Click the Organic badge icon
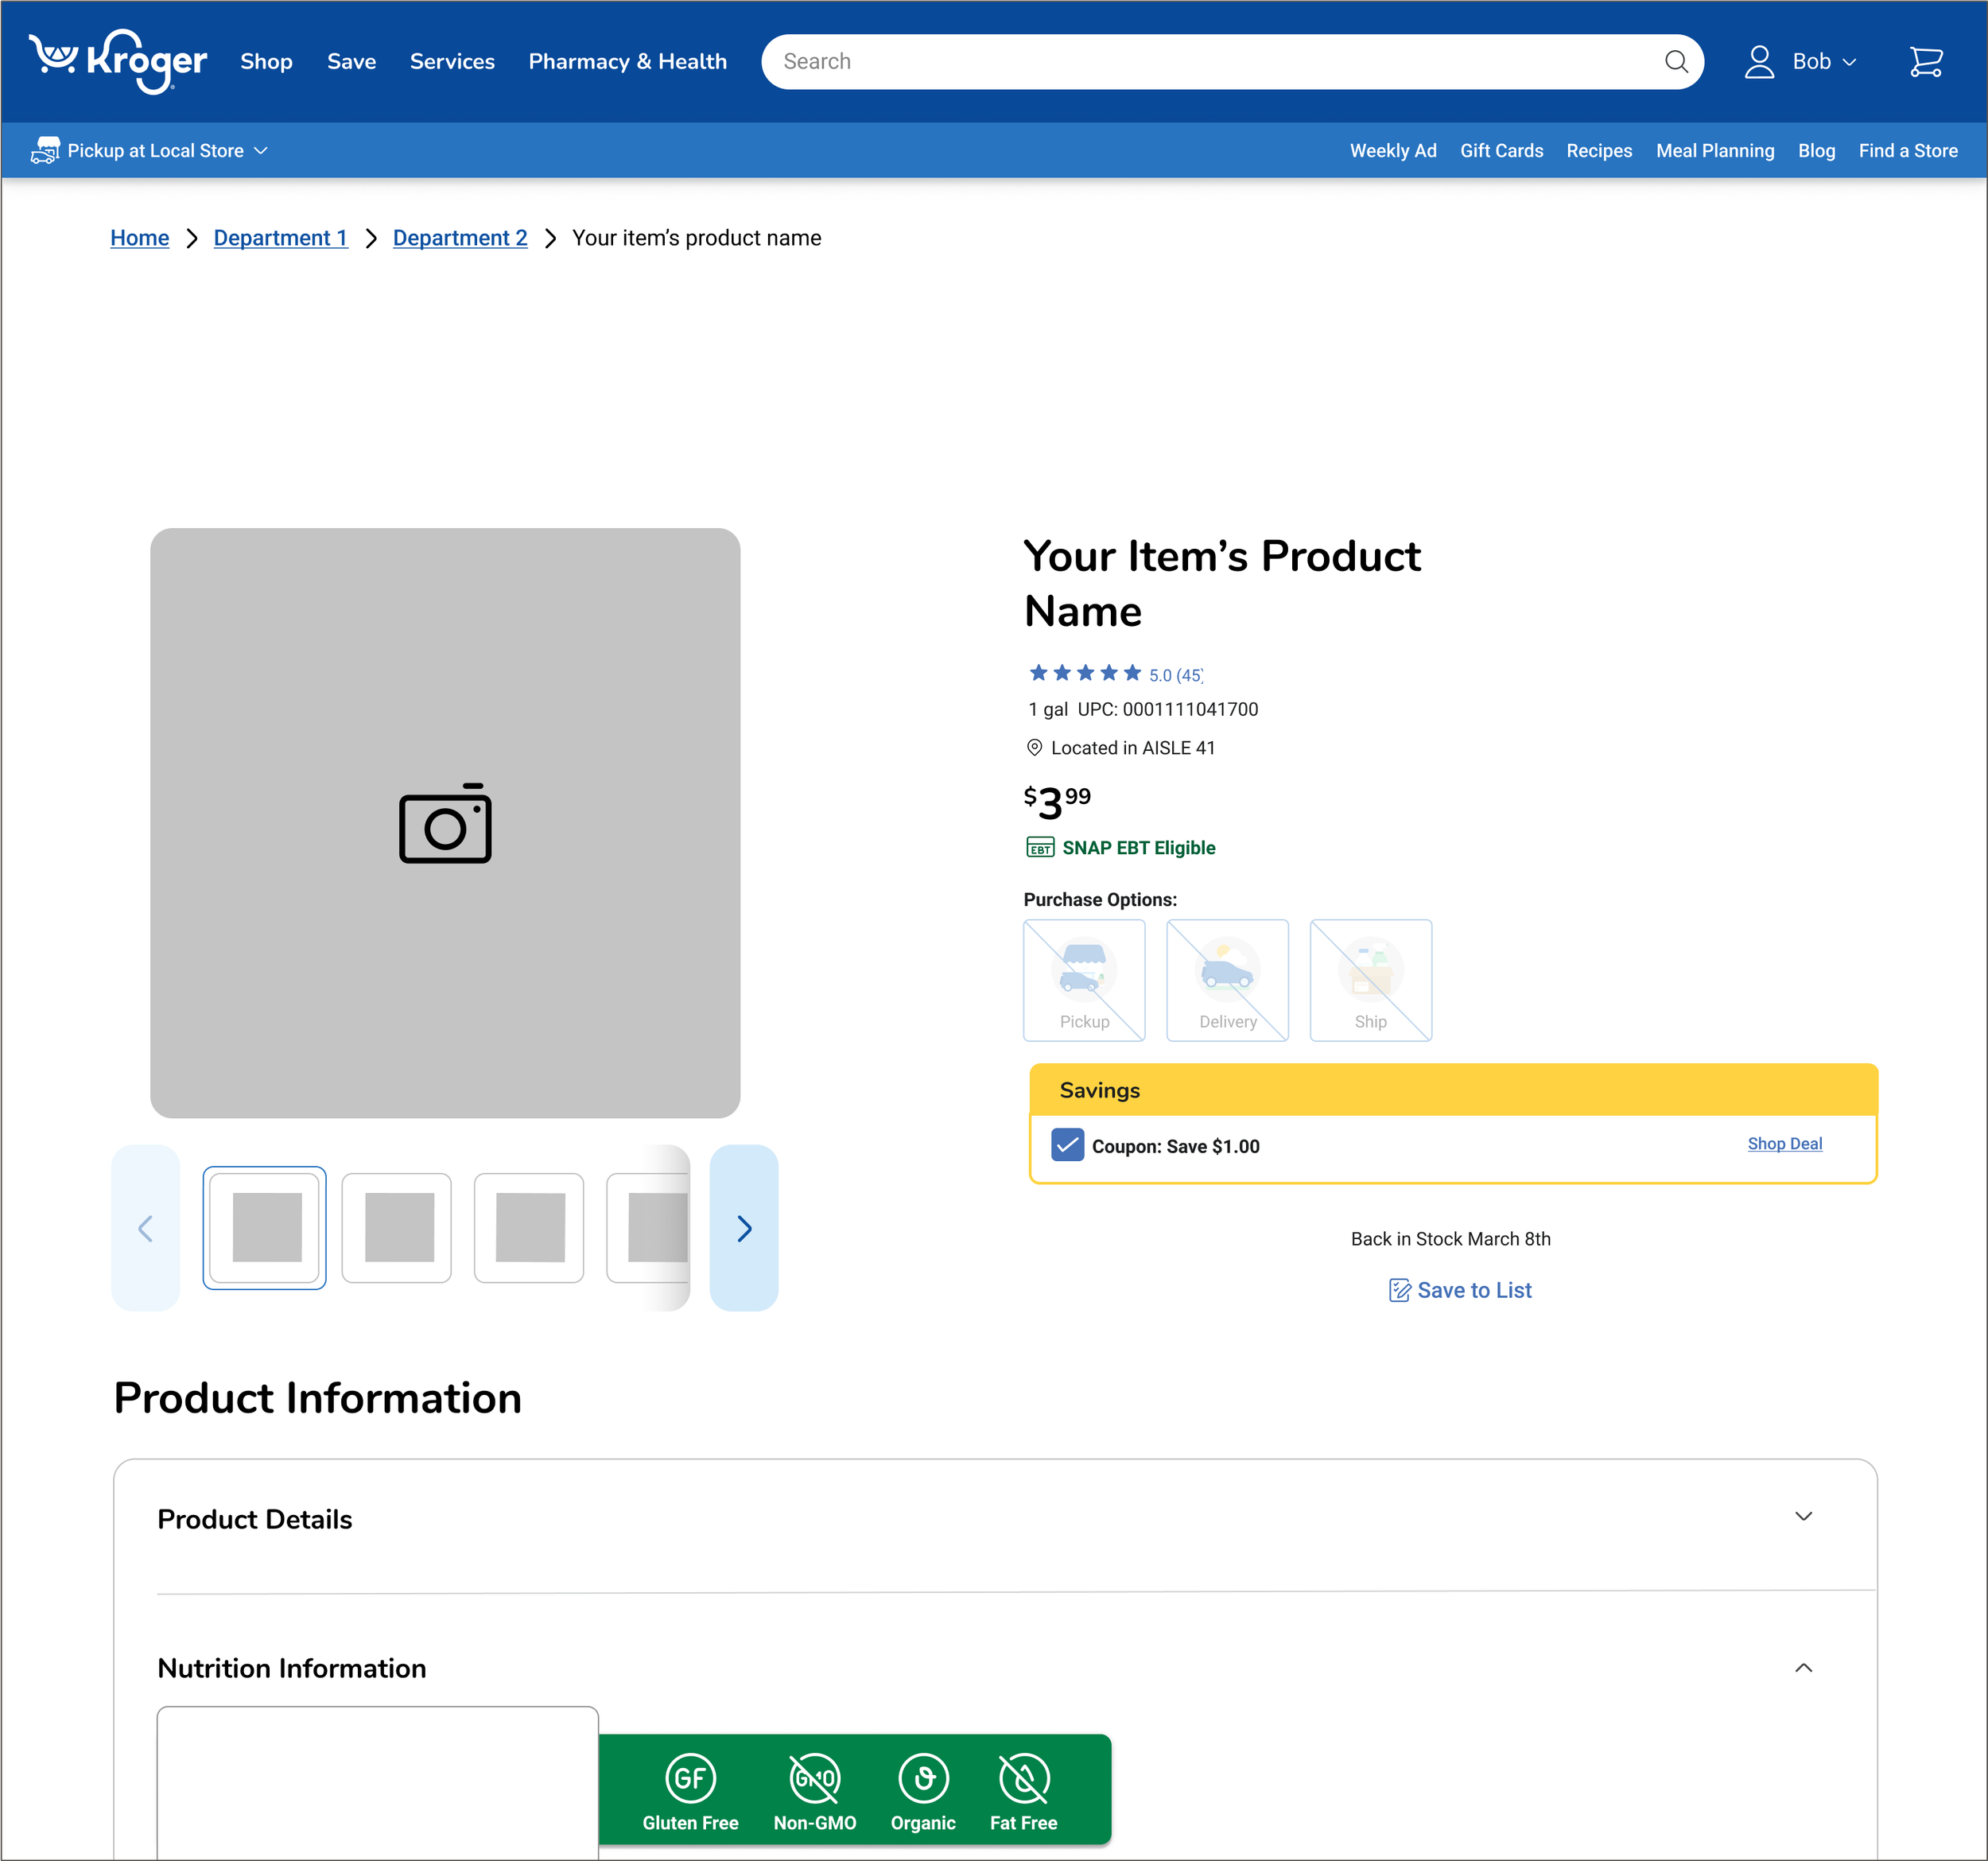 pos(923,1778)
